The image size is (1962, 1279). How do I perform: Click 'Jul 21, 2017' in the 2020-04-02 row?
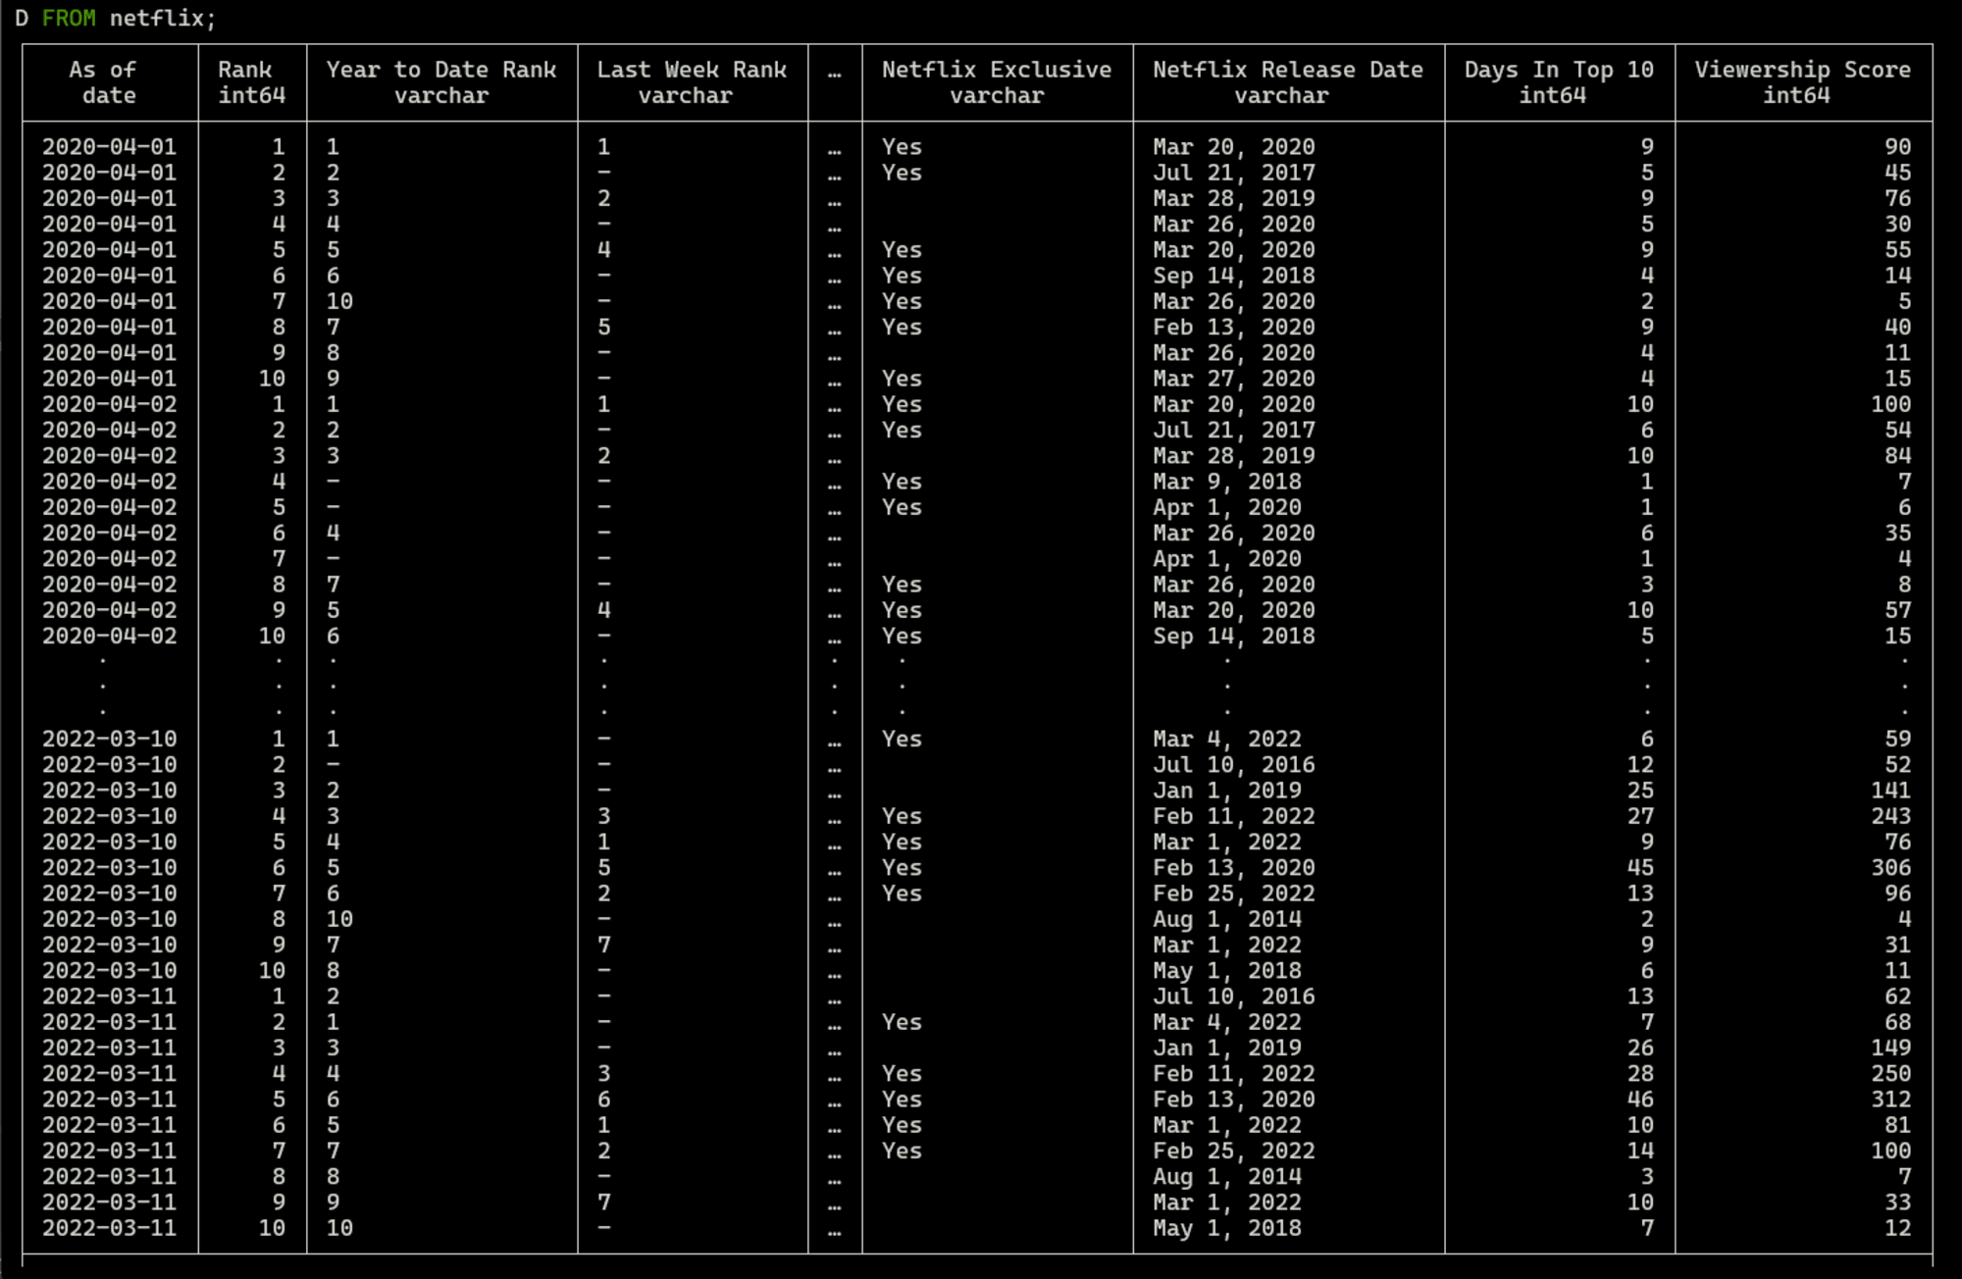click(x=1233, y=430)
